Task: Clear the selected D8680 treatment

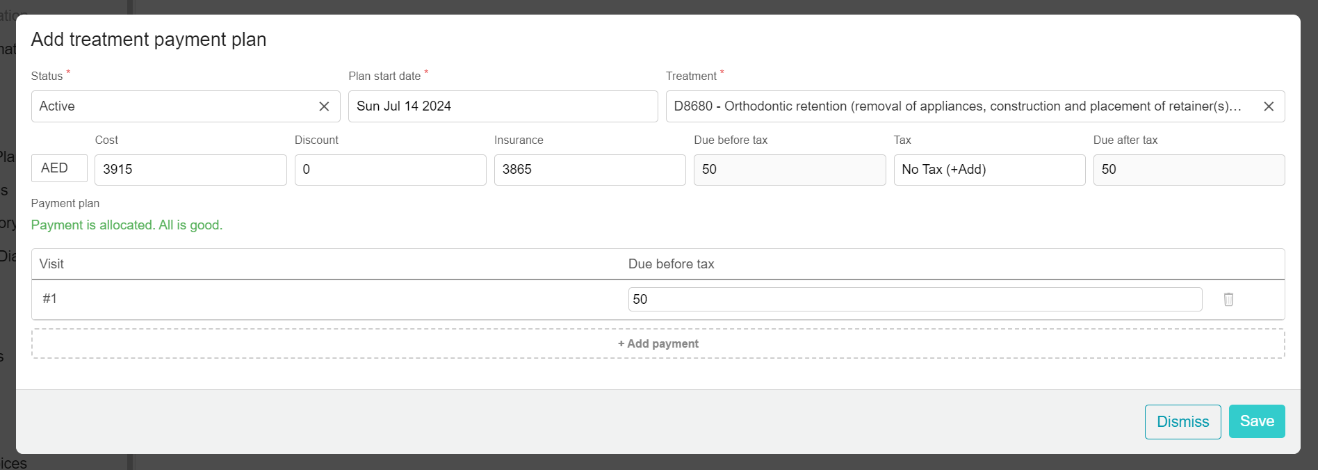Action: (1269, 106)
